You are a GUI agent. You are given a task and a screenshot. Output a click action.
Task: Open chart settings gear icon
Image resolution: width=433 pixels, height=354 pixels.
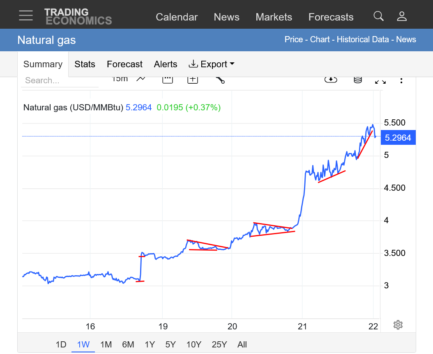(x=398, y=325)
